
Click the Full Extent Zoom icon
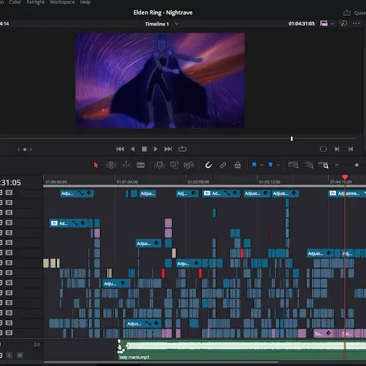(x=293, y=165)
